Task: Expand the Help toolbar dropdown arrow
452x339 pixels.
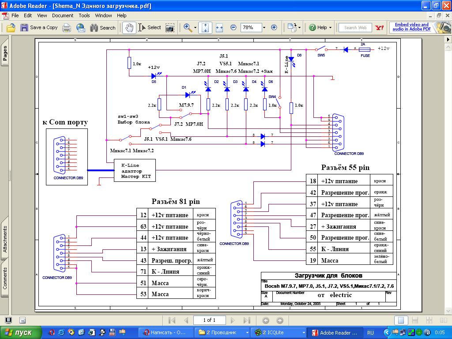Action: point(330,28)
